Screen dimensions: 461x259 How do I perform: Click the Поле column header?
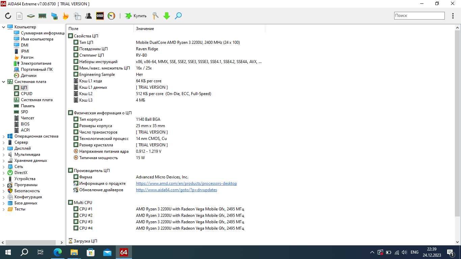click(100, 29)
